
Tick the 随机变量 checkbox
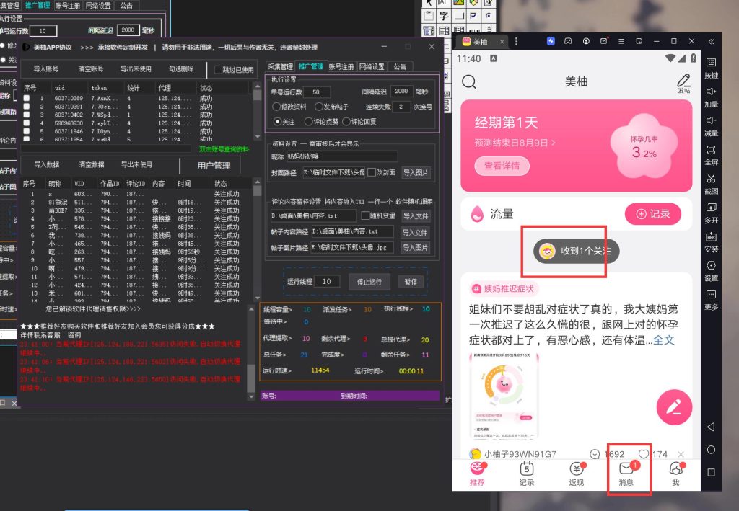(x=365, y=215)
